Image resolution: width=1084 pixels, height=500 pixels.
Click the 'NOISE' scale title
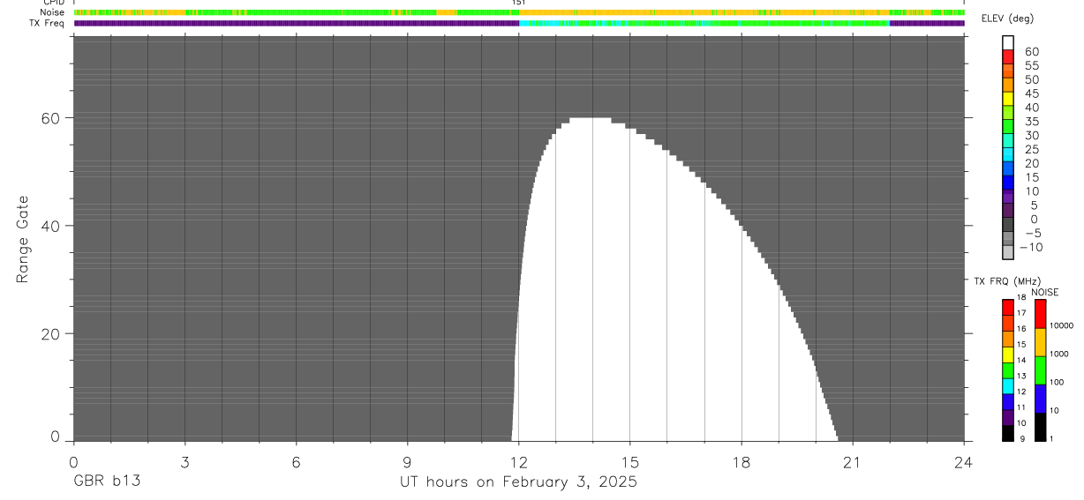(1045, 292)
